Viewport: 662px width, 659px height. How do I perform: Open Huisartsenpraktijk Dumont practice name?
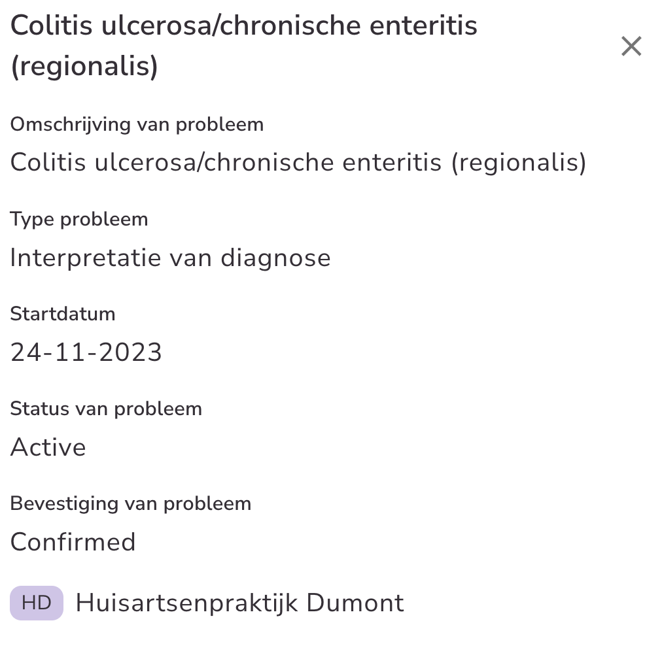point(239,603)
